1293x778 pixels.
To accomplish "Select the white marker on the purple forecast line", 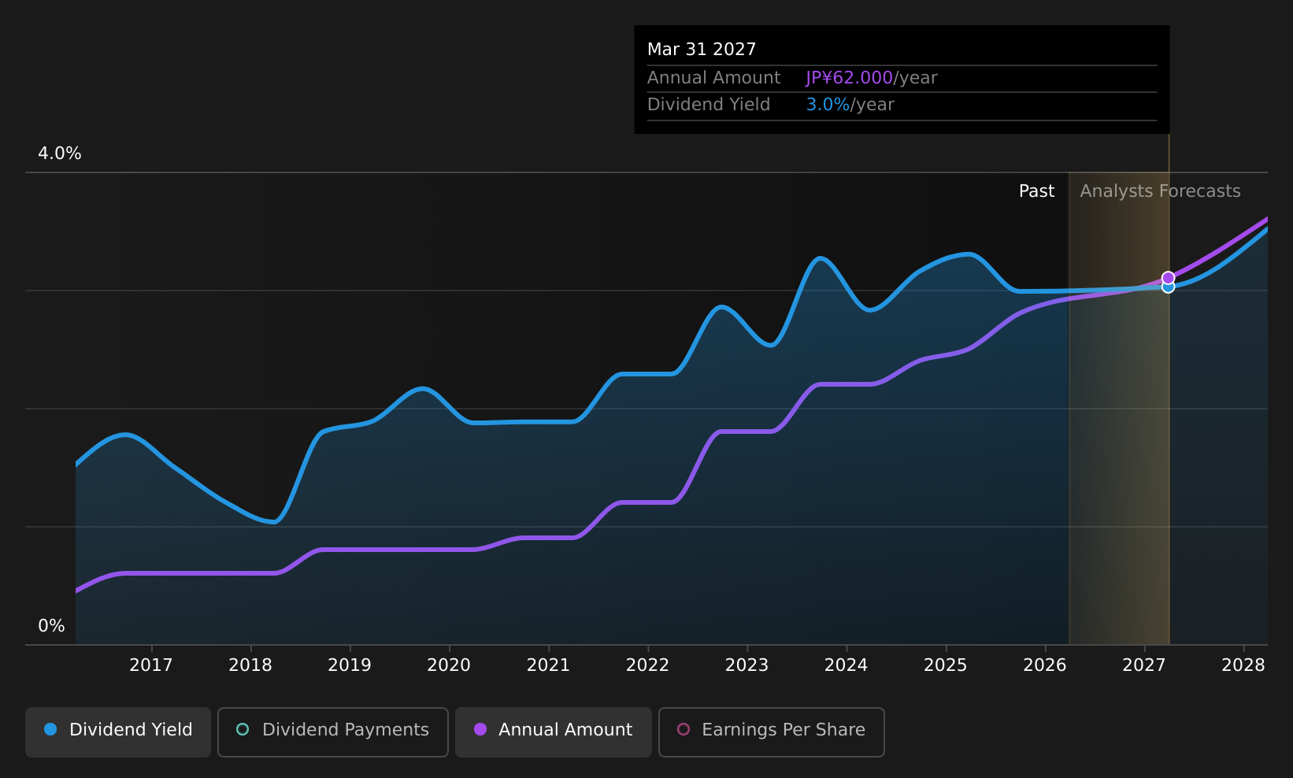I will pos(1168,277).
